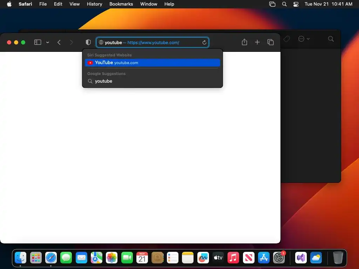The height and width of the screenshot is (269, 359).
Task: Open the Weather app from the Dock
Action: pyautogui.click(x=316, y=258)
